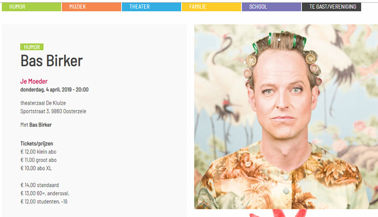Click the date donderdag, 4 april, 2019

coord(46,89)
